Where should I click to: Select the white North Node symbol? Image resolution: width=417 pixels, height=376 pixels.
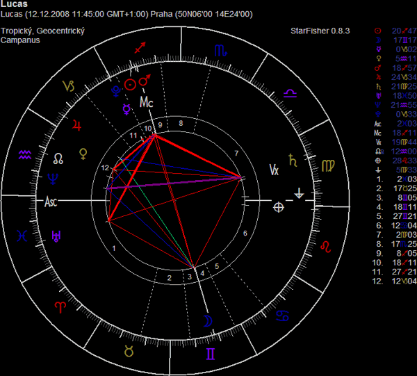(x=58, y=159)
